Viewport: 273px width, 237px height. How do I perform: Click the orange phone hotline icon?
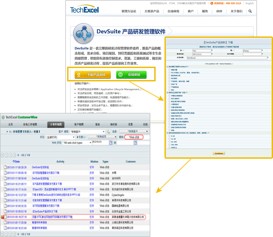tap(212, 3)
